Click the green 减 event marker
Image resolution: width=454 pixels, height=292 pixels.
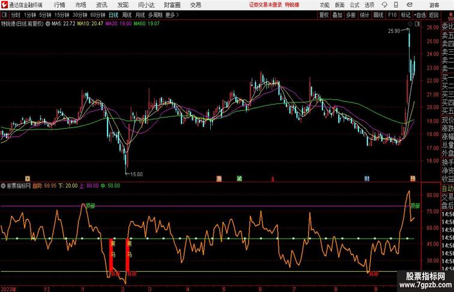(x=239, y=179)
